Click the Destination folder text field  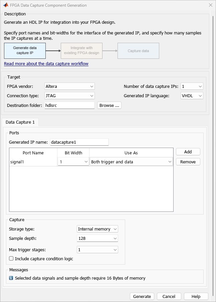click(x=70, y=106)
